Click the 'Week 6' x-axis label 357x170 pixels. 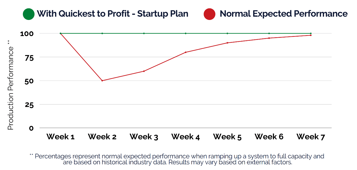269,137
